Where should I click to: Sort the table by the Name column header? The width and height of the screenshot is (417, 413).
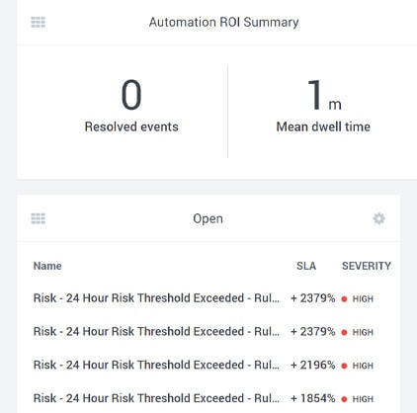[47, 266]
